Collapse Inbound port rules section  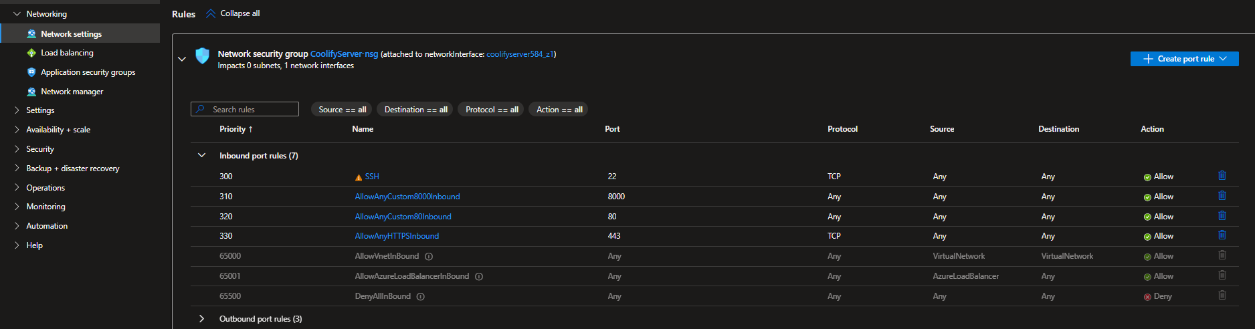201,156
